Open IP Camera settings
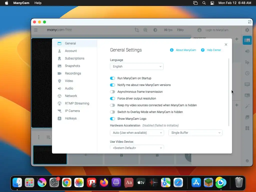 tap(74, 111)
